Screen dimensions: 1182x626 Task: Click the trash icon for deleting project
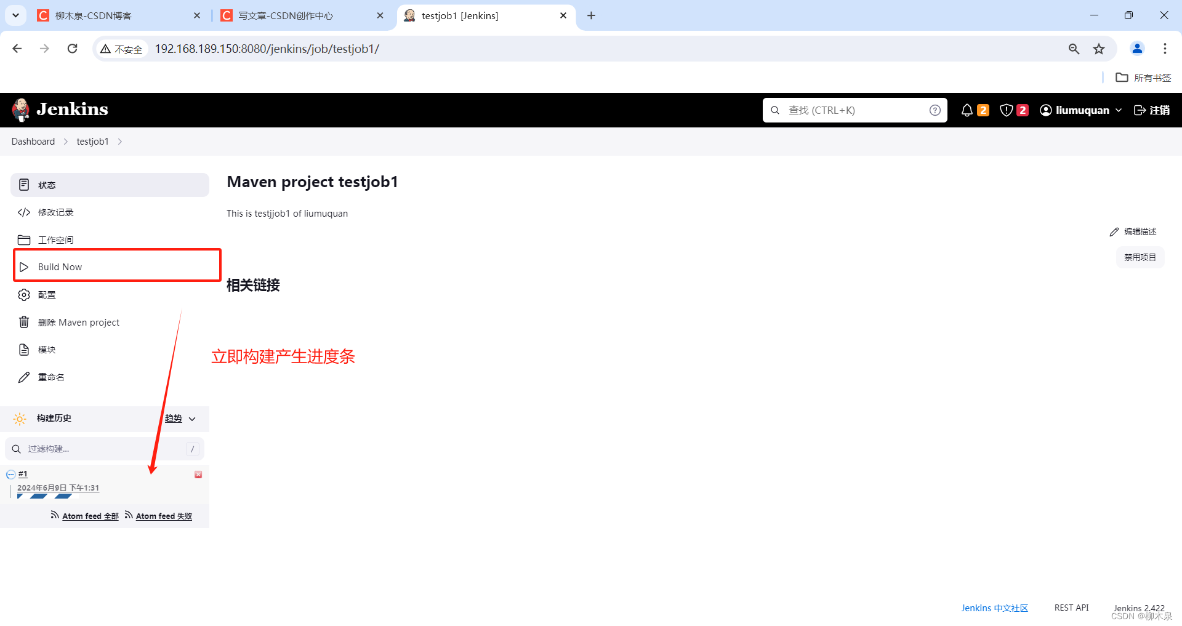coord(24,322)
